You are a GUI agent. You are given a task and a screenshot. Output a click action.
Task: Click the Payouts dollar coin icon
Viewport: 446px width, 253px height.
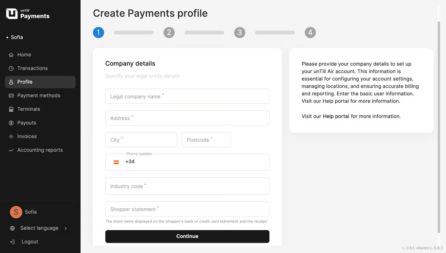[x=11, y=123]
